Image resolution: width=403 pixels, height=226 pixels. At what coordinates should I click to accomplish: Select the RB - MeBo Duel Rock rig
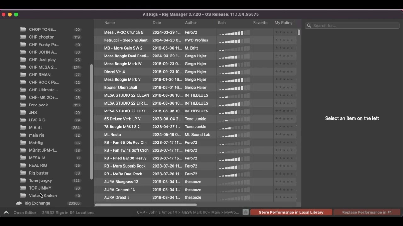coord(123,174)
